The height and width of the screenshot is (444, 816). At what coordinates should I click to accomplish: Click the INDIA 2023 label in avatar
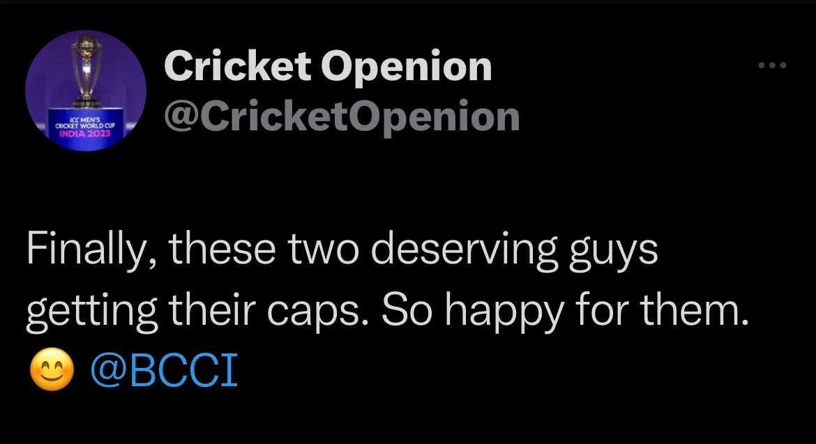(84, 133)
